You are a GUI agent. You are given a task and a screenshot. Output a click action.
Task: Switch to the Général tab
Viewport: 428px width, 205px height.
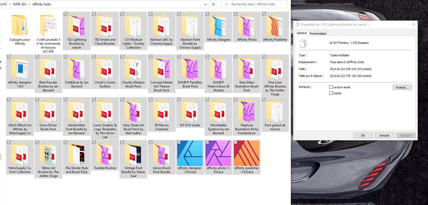click(302, 33)
